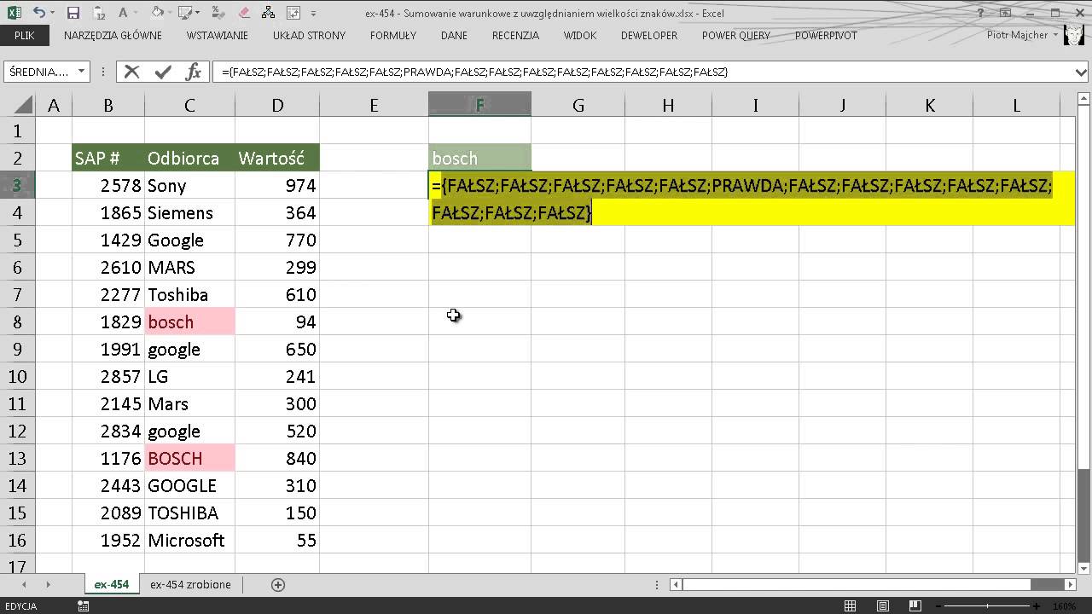The height and width of the screenshot is (614, 1092).
Task: Expand the formula bar with the chevron
Action: coord(1083,72)
